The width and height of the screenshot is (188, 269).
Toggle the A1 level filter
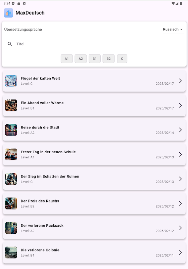tap(67, 59)
